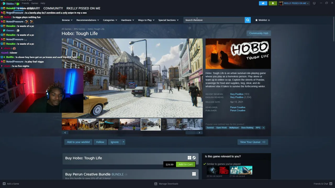Click the Windows icon on Perun Creative Bundle
Screen dimensions: 335x188
coord(194,174)
